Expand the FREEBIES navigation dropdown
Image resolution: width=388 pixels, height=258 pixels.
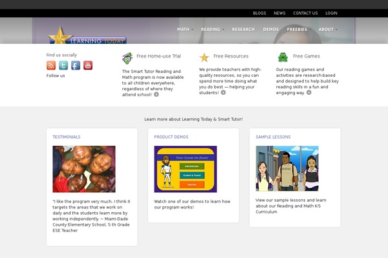click(299, 30)
